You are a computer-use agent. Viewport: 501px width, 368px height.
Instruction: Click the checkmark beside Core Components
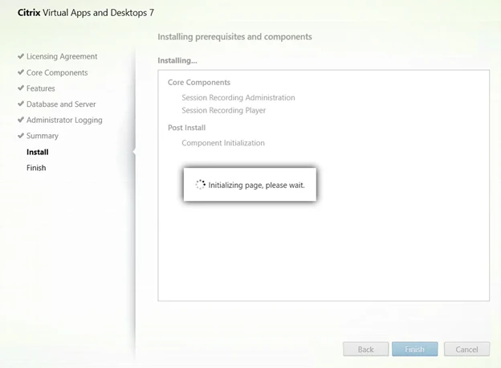[x=21, y=72]
